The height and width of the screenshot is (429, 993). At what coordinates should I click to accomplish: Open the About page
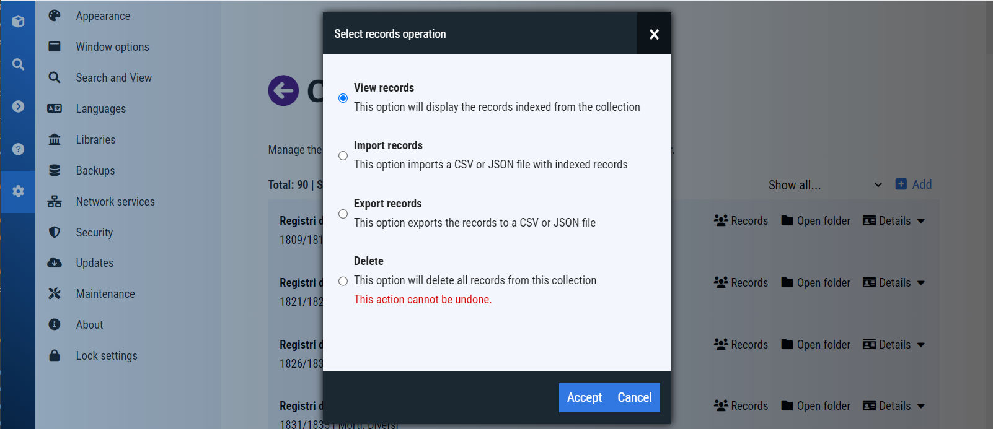tap(89, 325)
